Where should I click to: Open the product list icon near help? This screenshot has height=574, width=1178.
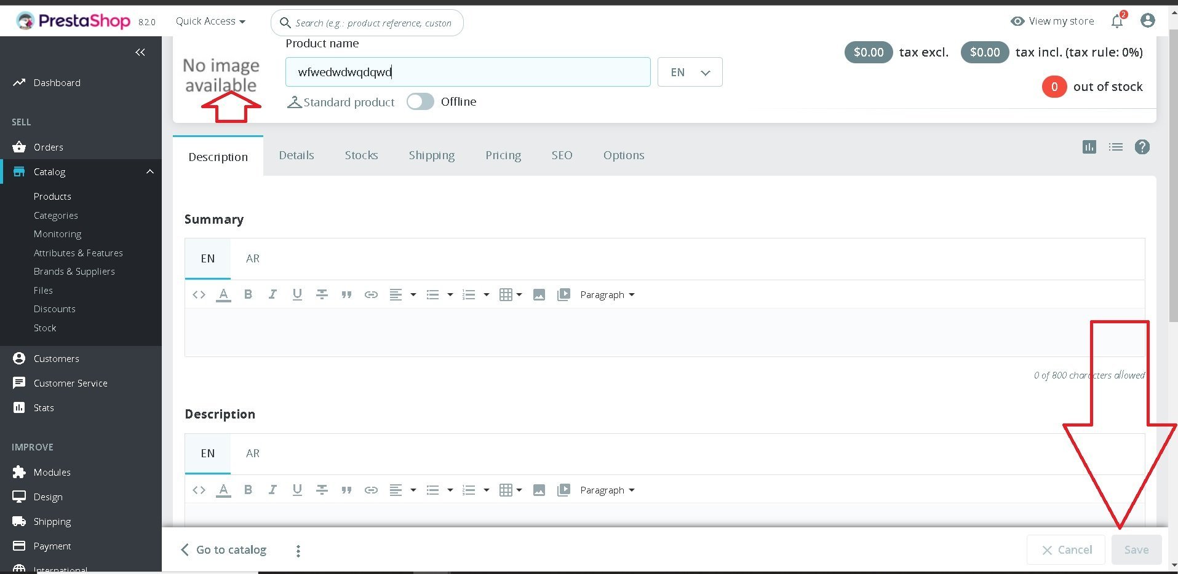point(1116,147)
